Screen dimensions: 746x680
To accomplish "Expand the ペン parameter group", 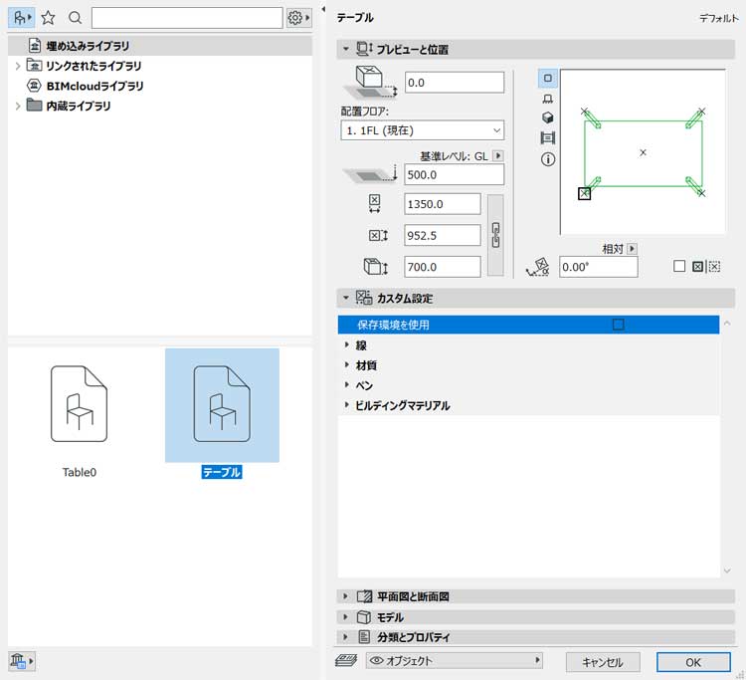I will [x=347, y=384].
